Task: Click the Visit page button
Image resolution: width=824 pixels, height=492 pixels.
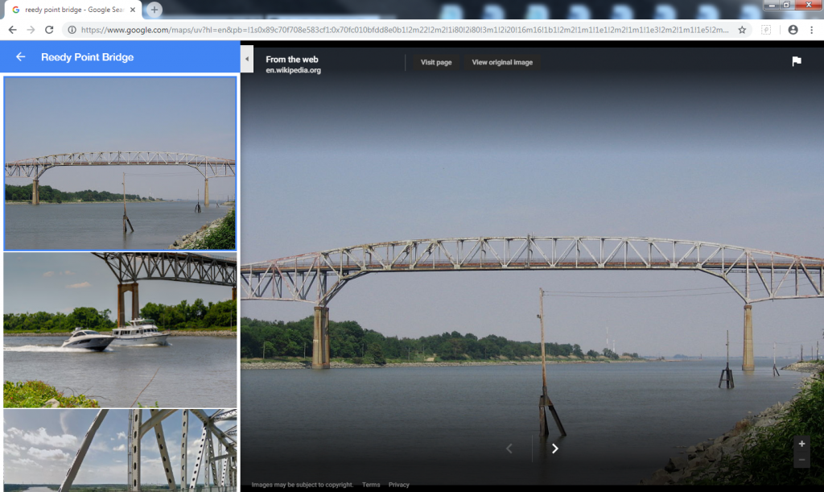Action: [436, 62]
